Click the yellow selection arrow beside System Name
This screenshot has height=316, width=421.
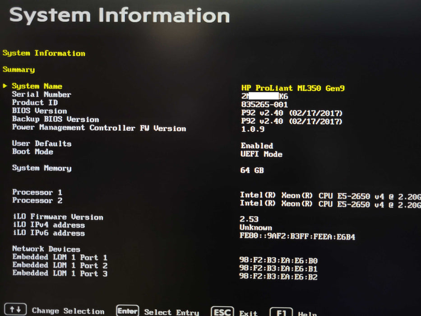(x=5, y=86)
